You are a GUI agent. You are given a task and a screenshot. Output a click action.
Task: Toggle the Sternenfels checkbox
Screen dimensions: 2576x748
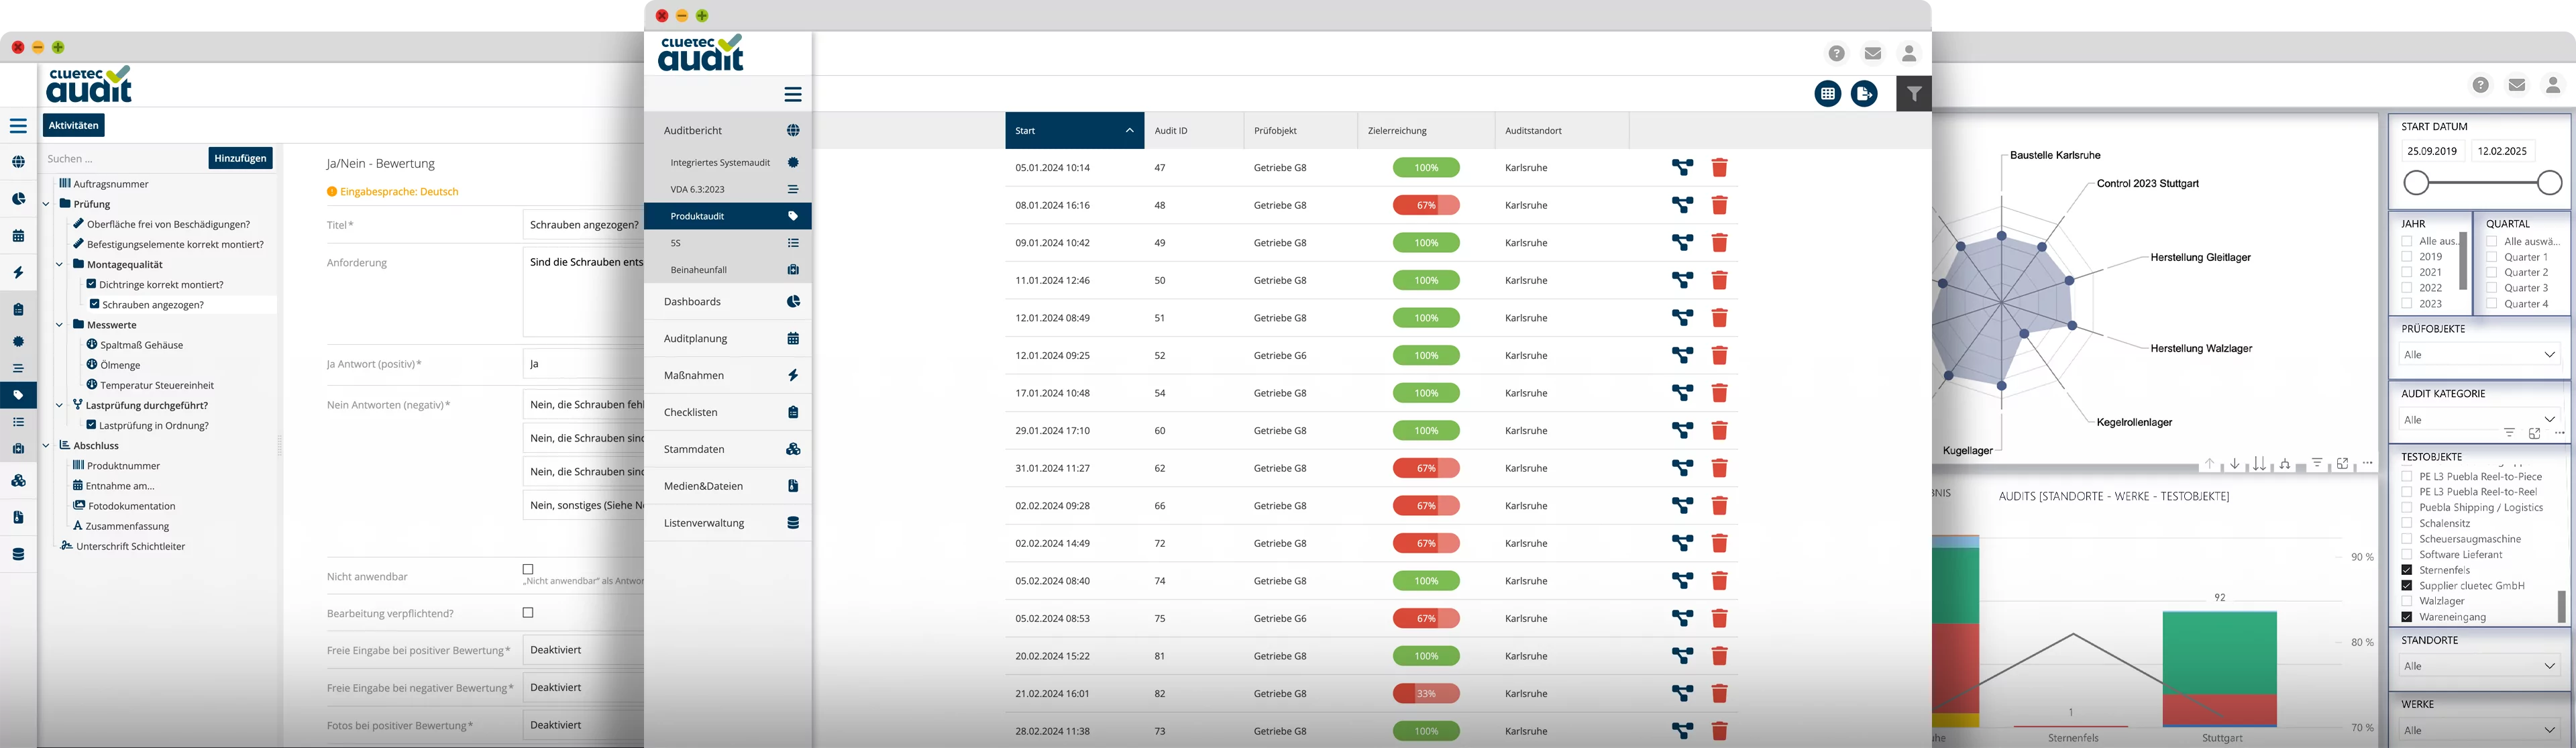[x=2407, y=570]
